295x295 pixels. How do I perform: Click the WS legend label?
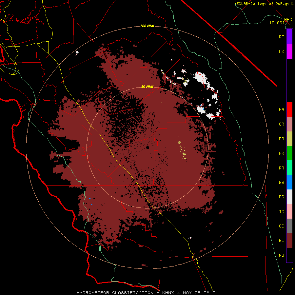[x=281, y=183]
